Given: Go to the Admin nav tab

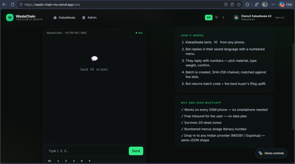Looking at the screenshot, I should tap(89, 18).
